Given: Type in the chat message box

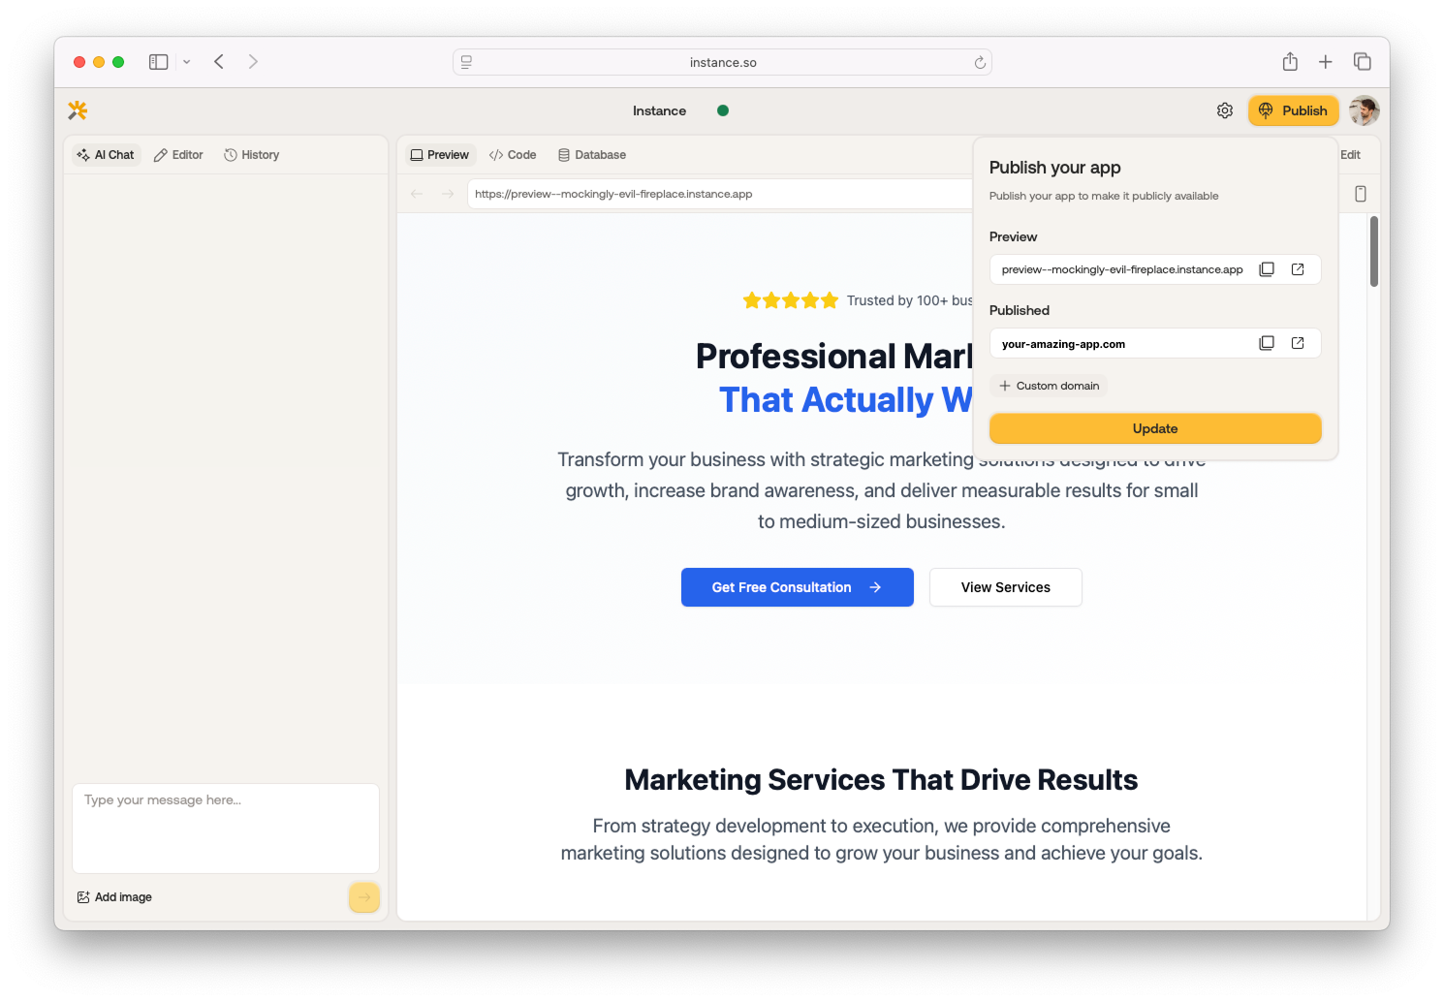Looking at the screenshot, I should [225, 828].
